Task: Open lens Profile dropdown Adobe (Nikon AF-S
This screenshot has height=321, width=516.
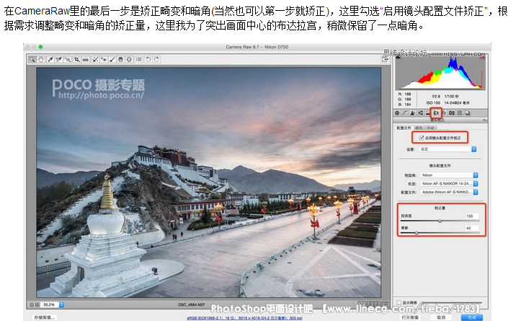Action: 449,192
